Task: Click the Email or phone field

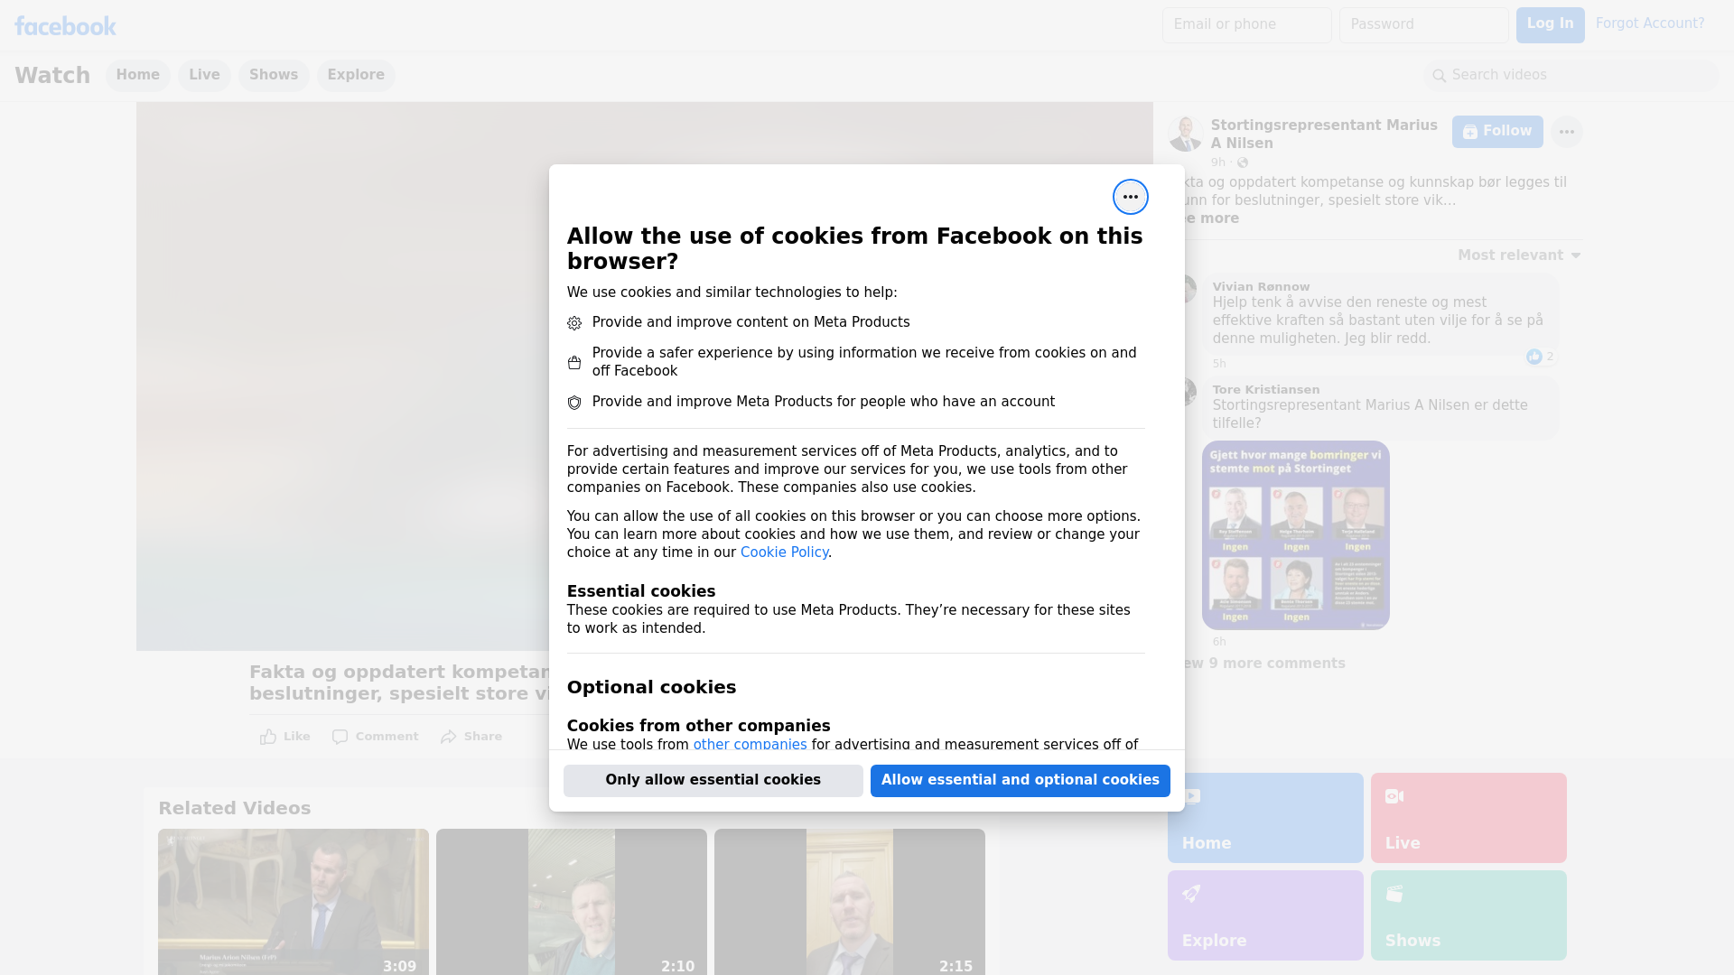Action: click(1247, 25)
